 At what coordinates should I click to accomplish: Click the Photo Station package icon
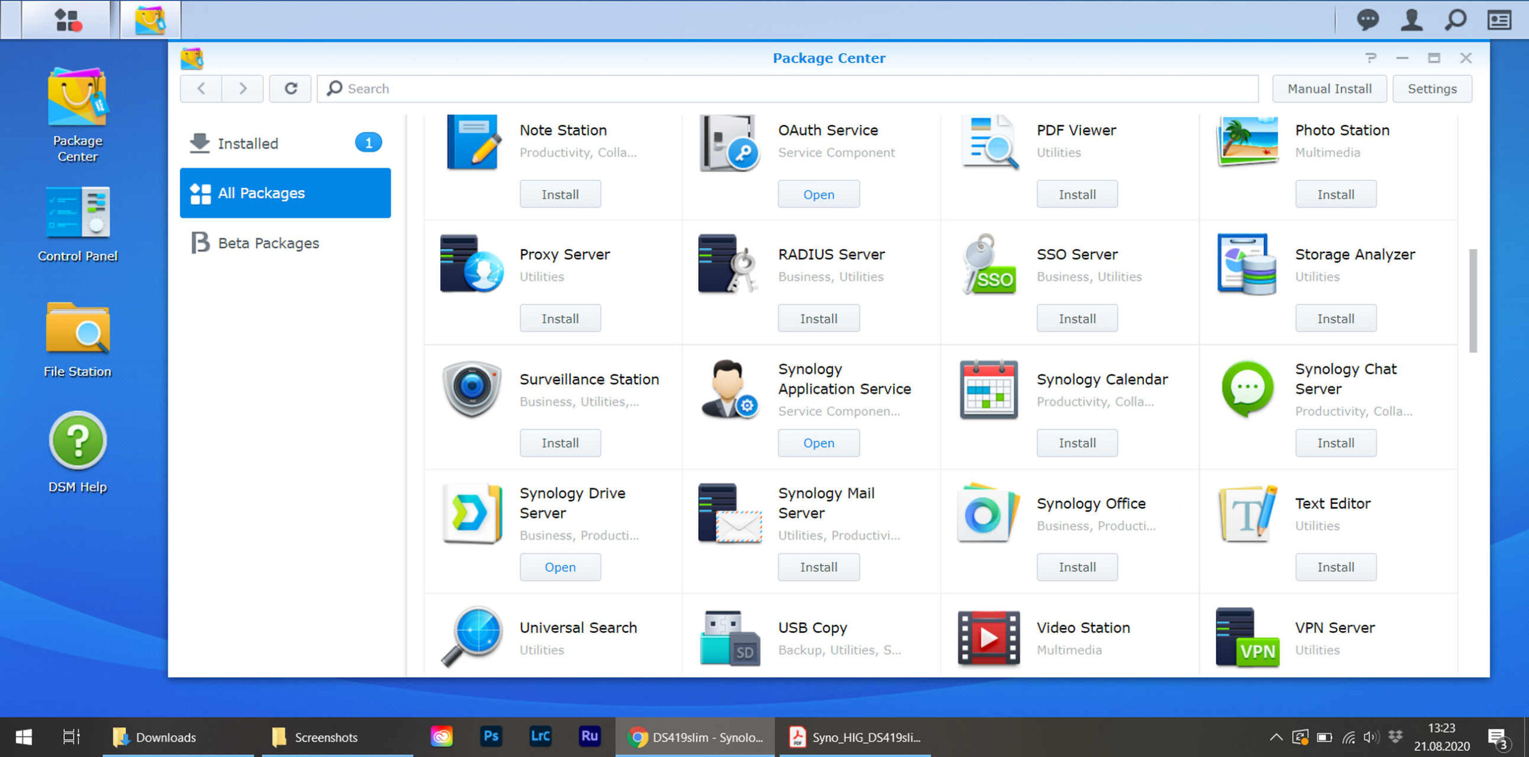click(x=1248, y=142)
